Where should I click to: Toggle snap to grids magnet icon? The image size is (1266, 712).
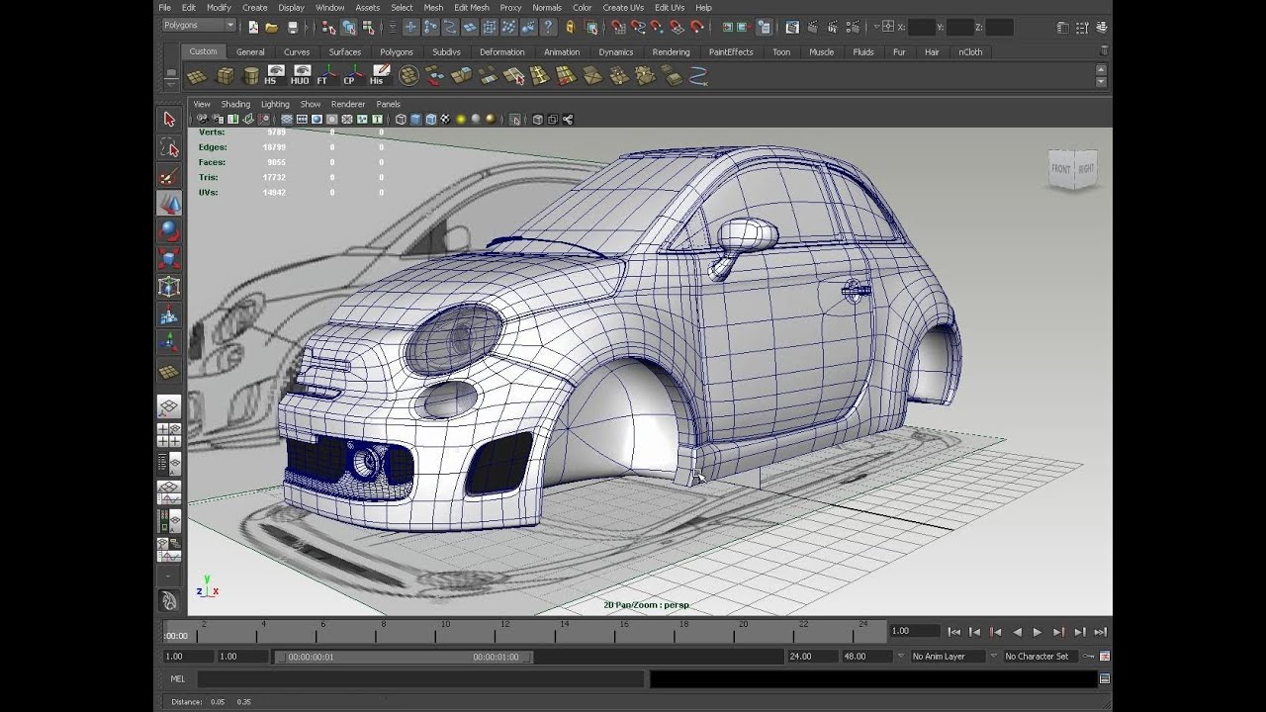pos(618,28)
